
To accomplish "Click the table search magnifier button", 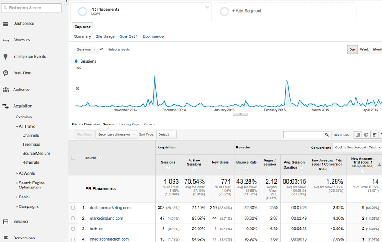I will [x=327, y=134].
